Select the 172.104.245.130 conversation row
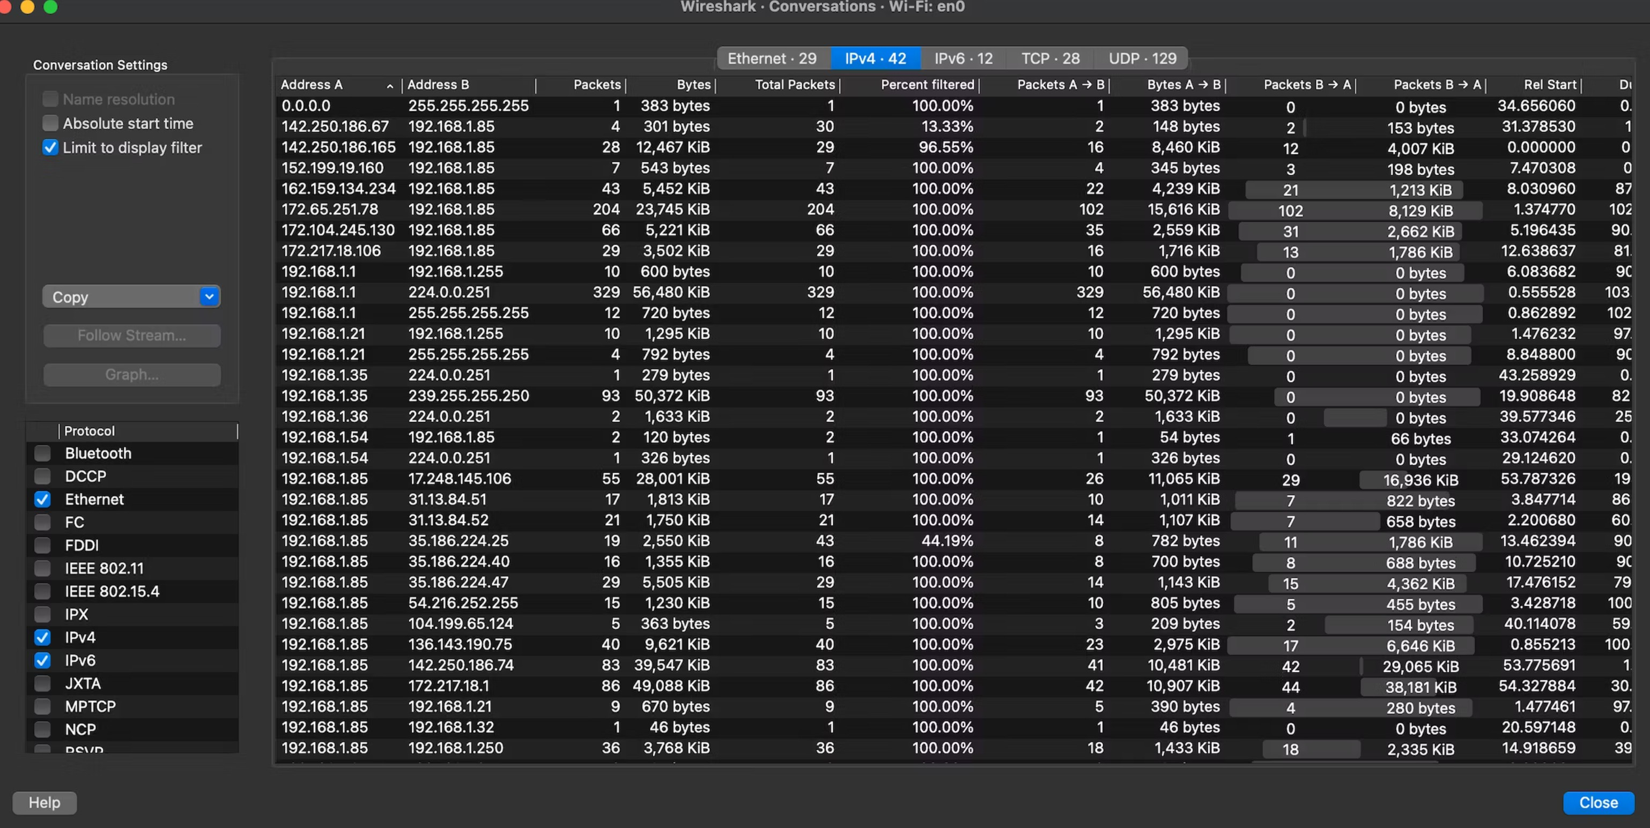Image resolution: width=1650 pixels, height=828 pixels. (x=955, y=230)
